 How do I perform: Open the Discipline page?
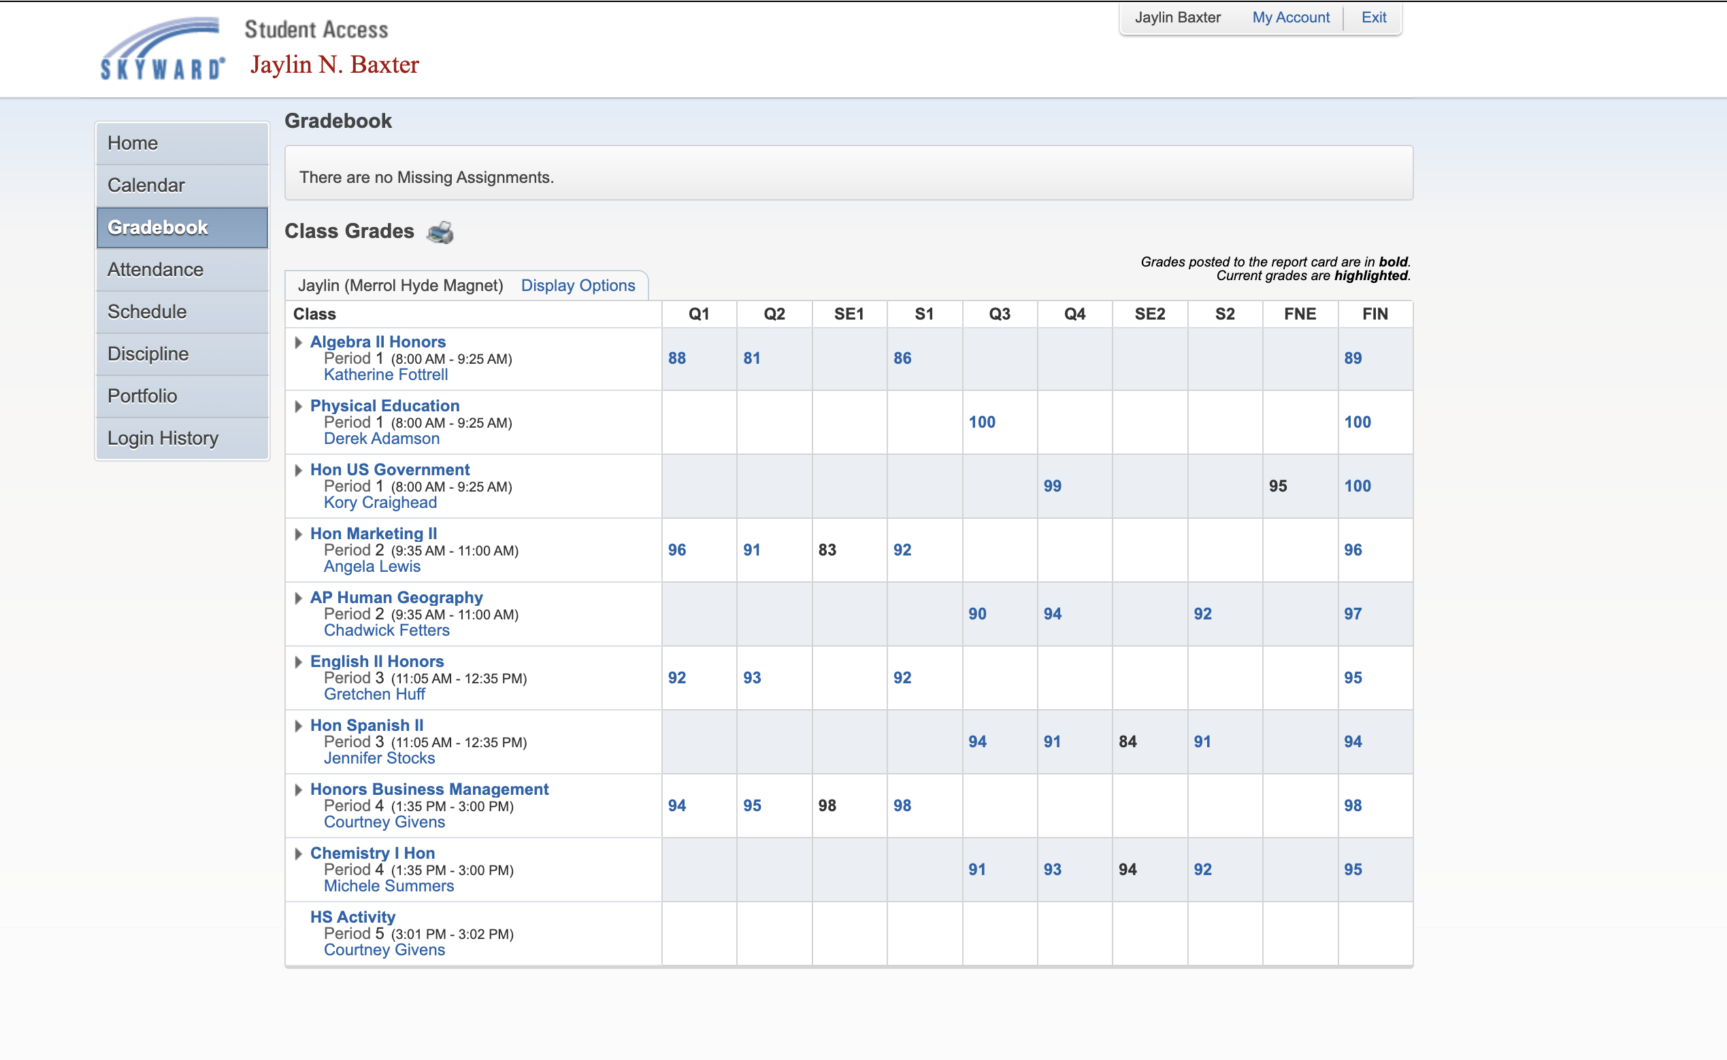coord(182,354)
